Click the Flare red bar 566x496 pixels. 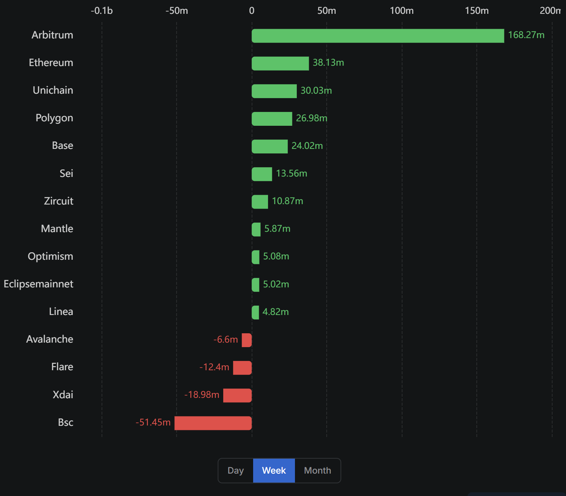(242, 368)
